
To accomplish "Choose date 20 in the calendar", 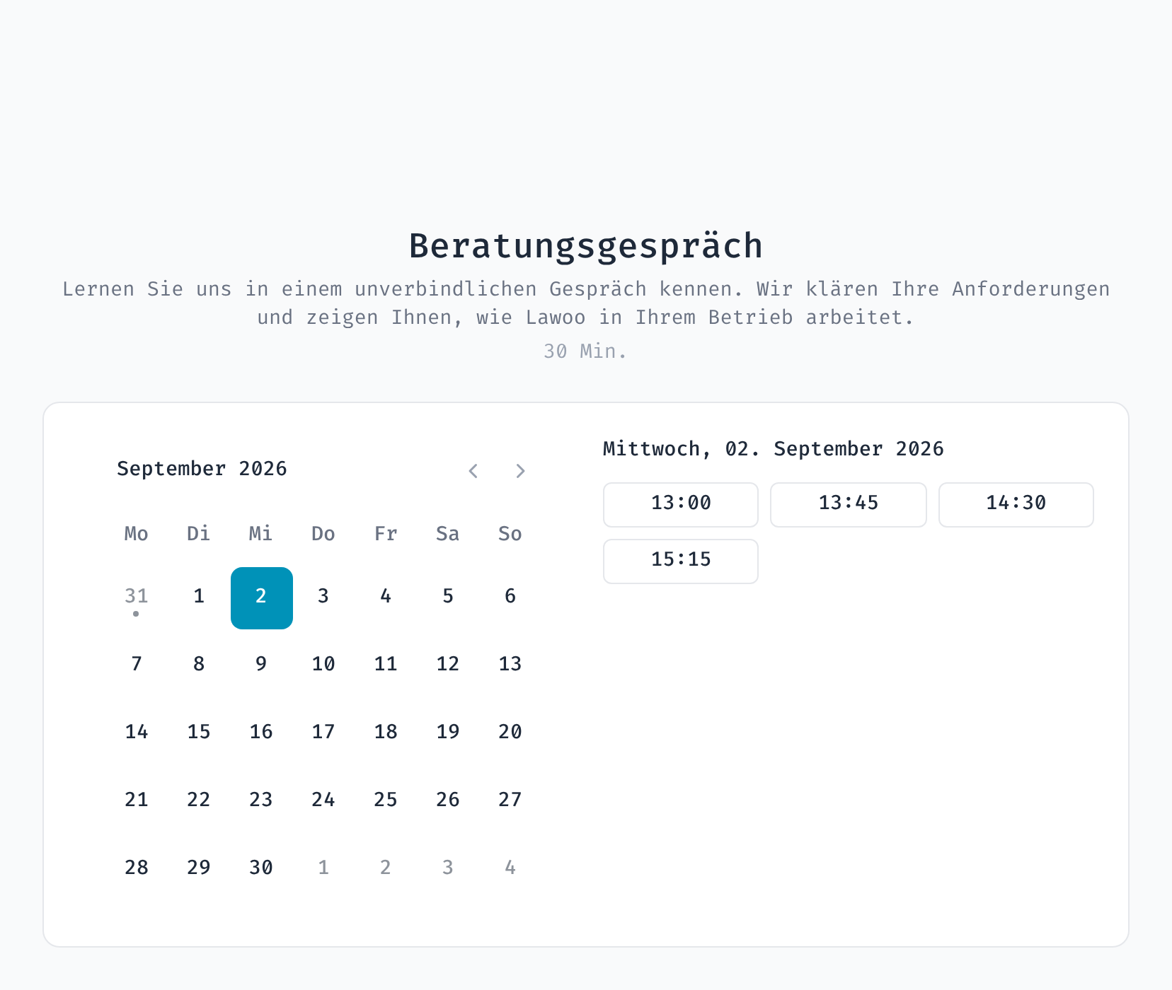I will coord(510,734).
